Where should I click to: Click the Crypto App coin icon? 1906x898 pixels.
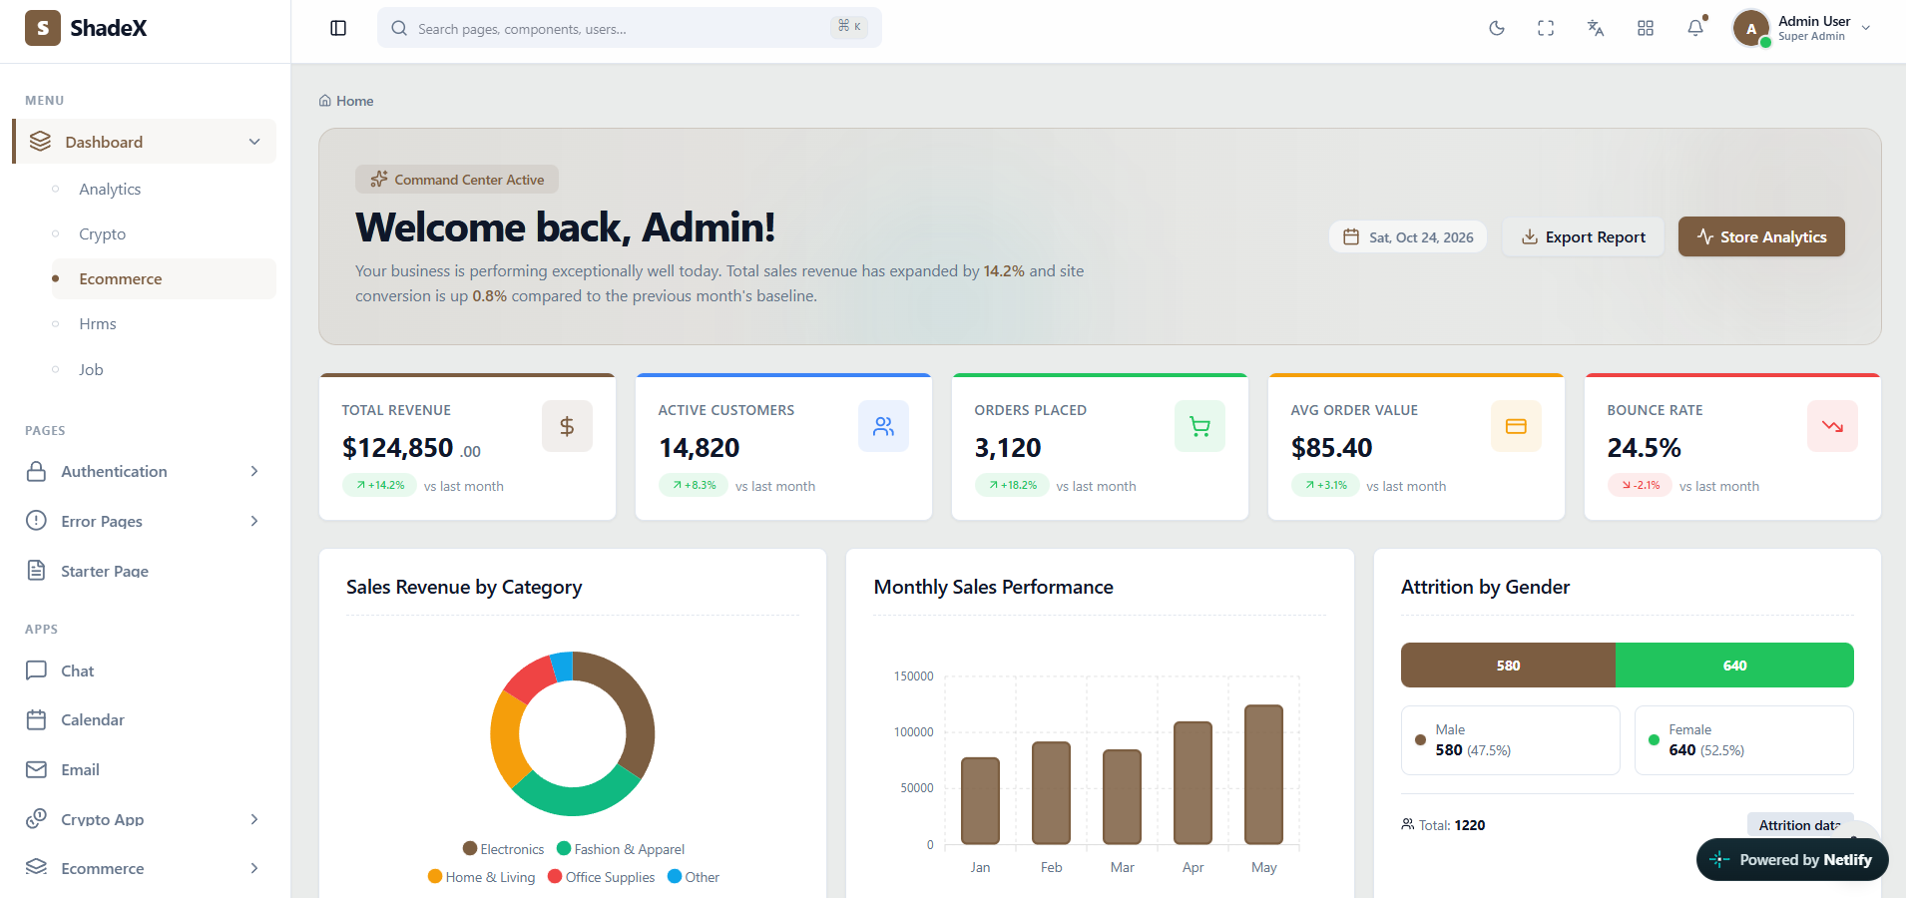pyautogui.click(x=37, y=818)
